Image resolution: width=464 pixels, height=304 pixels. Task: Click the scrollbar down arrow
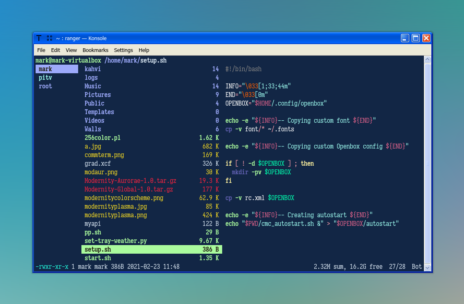coord(427,268)
